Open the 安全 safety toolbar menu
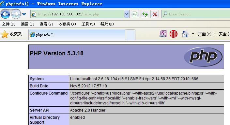This screenshot has width=230, height=125. coord(224,34)
